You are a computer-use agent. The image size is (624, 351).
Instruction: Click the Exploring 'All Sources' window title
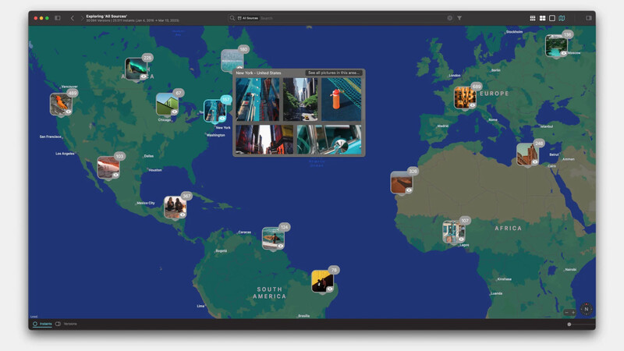coord(106,16)
